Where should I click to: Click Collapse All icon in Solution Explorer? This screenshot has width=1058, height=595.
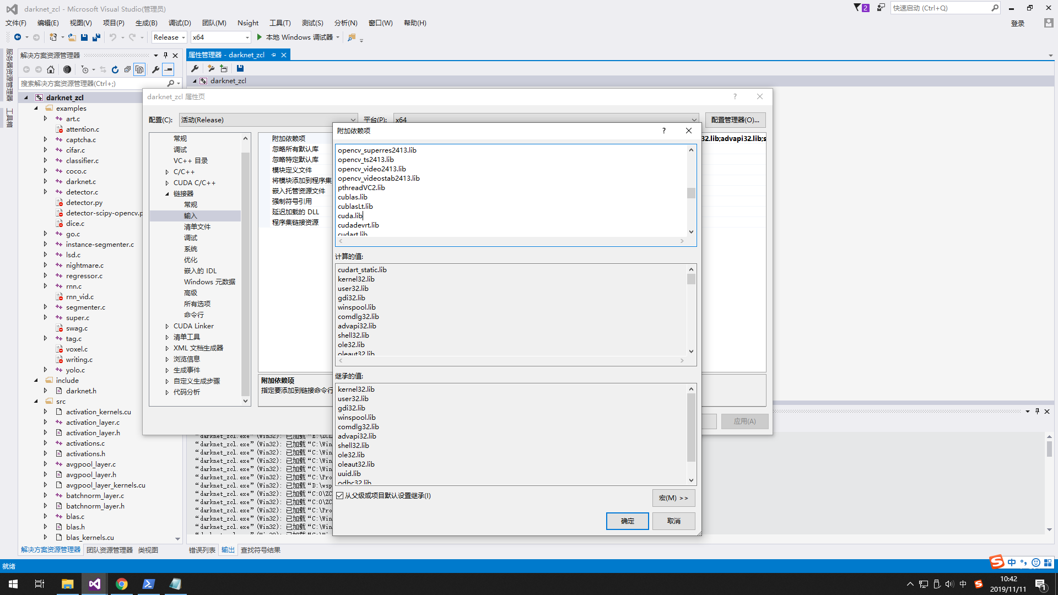tap(127, 69)
